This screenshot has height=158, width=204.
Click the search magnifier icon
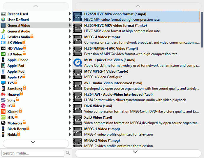tap(68, 153)
